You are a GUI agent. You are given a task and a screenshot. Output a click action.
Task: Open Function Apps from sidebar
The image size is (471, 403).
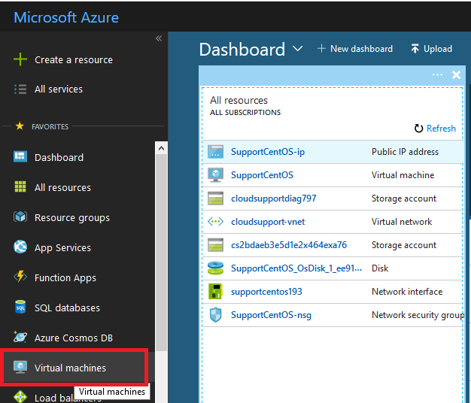pyautogui.click(x=65, y=278)
